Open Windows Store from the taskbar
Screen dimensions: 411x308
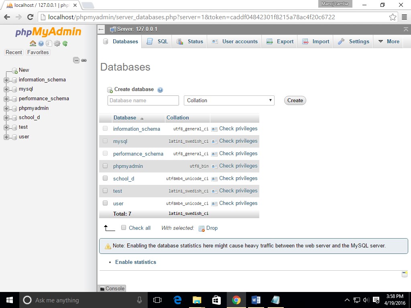(x=216, y=300)
